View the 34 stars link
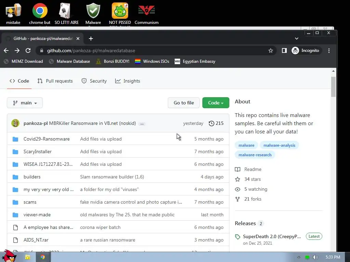The width and height of the screenshot is (350, 262). [x=248, y=179]
